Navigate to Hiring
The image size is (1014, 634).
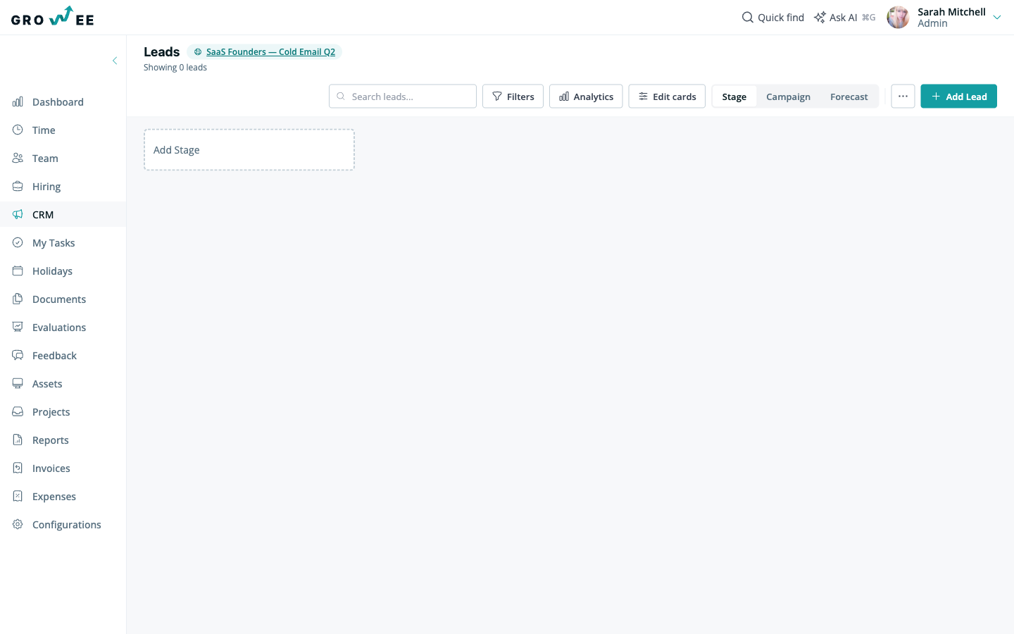pos(63,187)
